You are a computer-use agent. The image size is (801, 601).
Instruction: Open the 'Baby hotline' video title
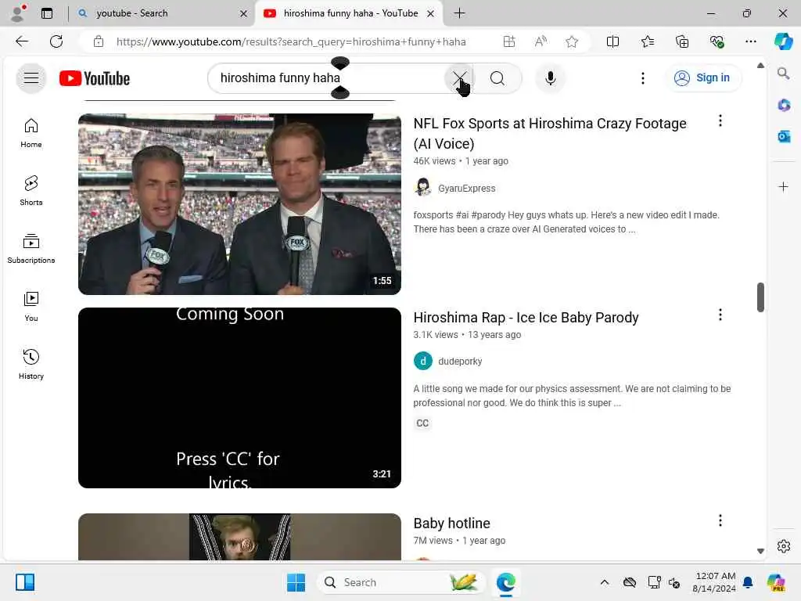[451, 524]
